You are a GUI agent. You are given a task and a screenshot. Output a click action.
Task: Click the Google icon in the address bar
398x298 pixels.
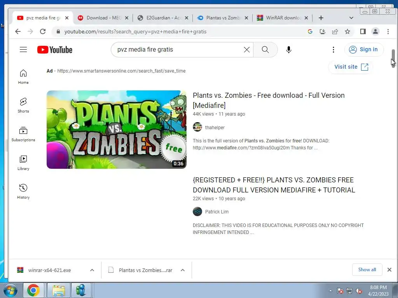[x=310, y=31]
